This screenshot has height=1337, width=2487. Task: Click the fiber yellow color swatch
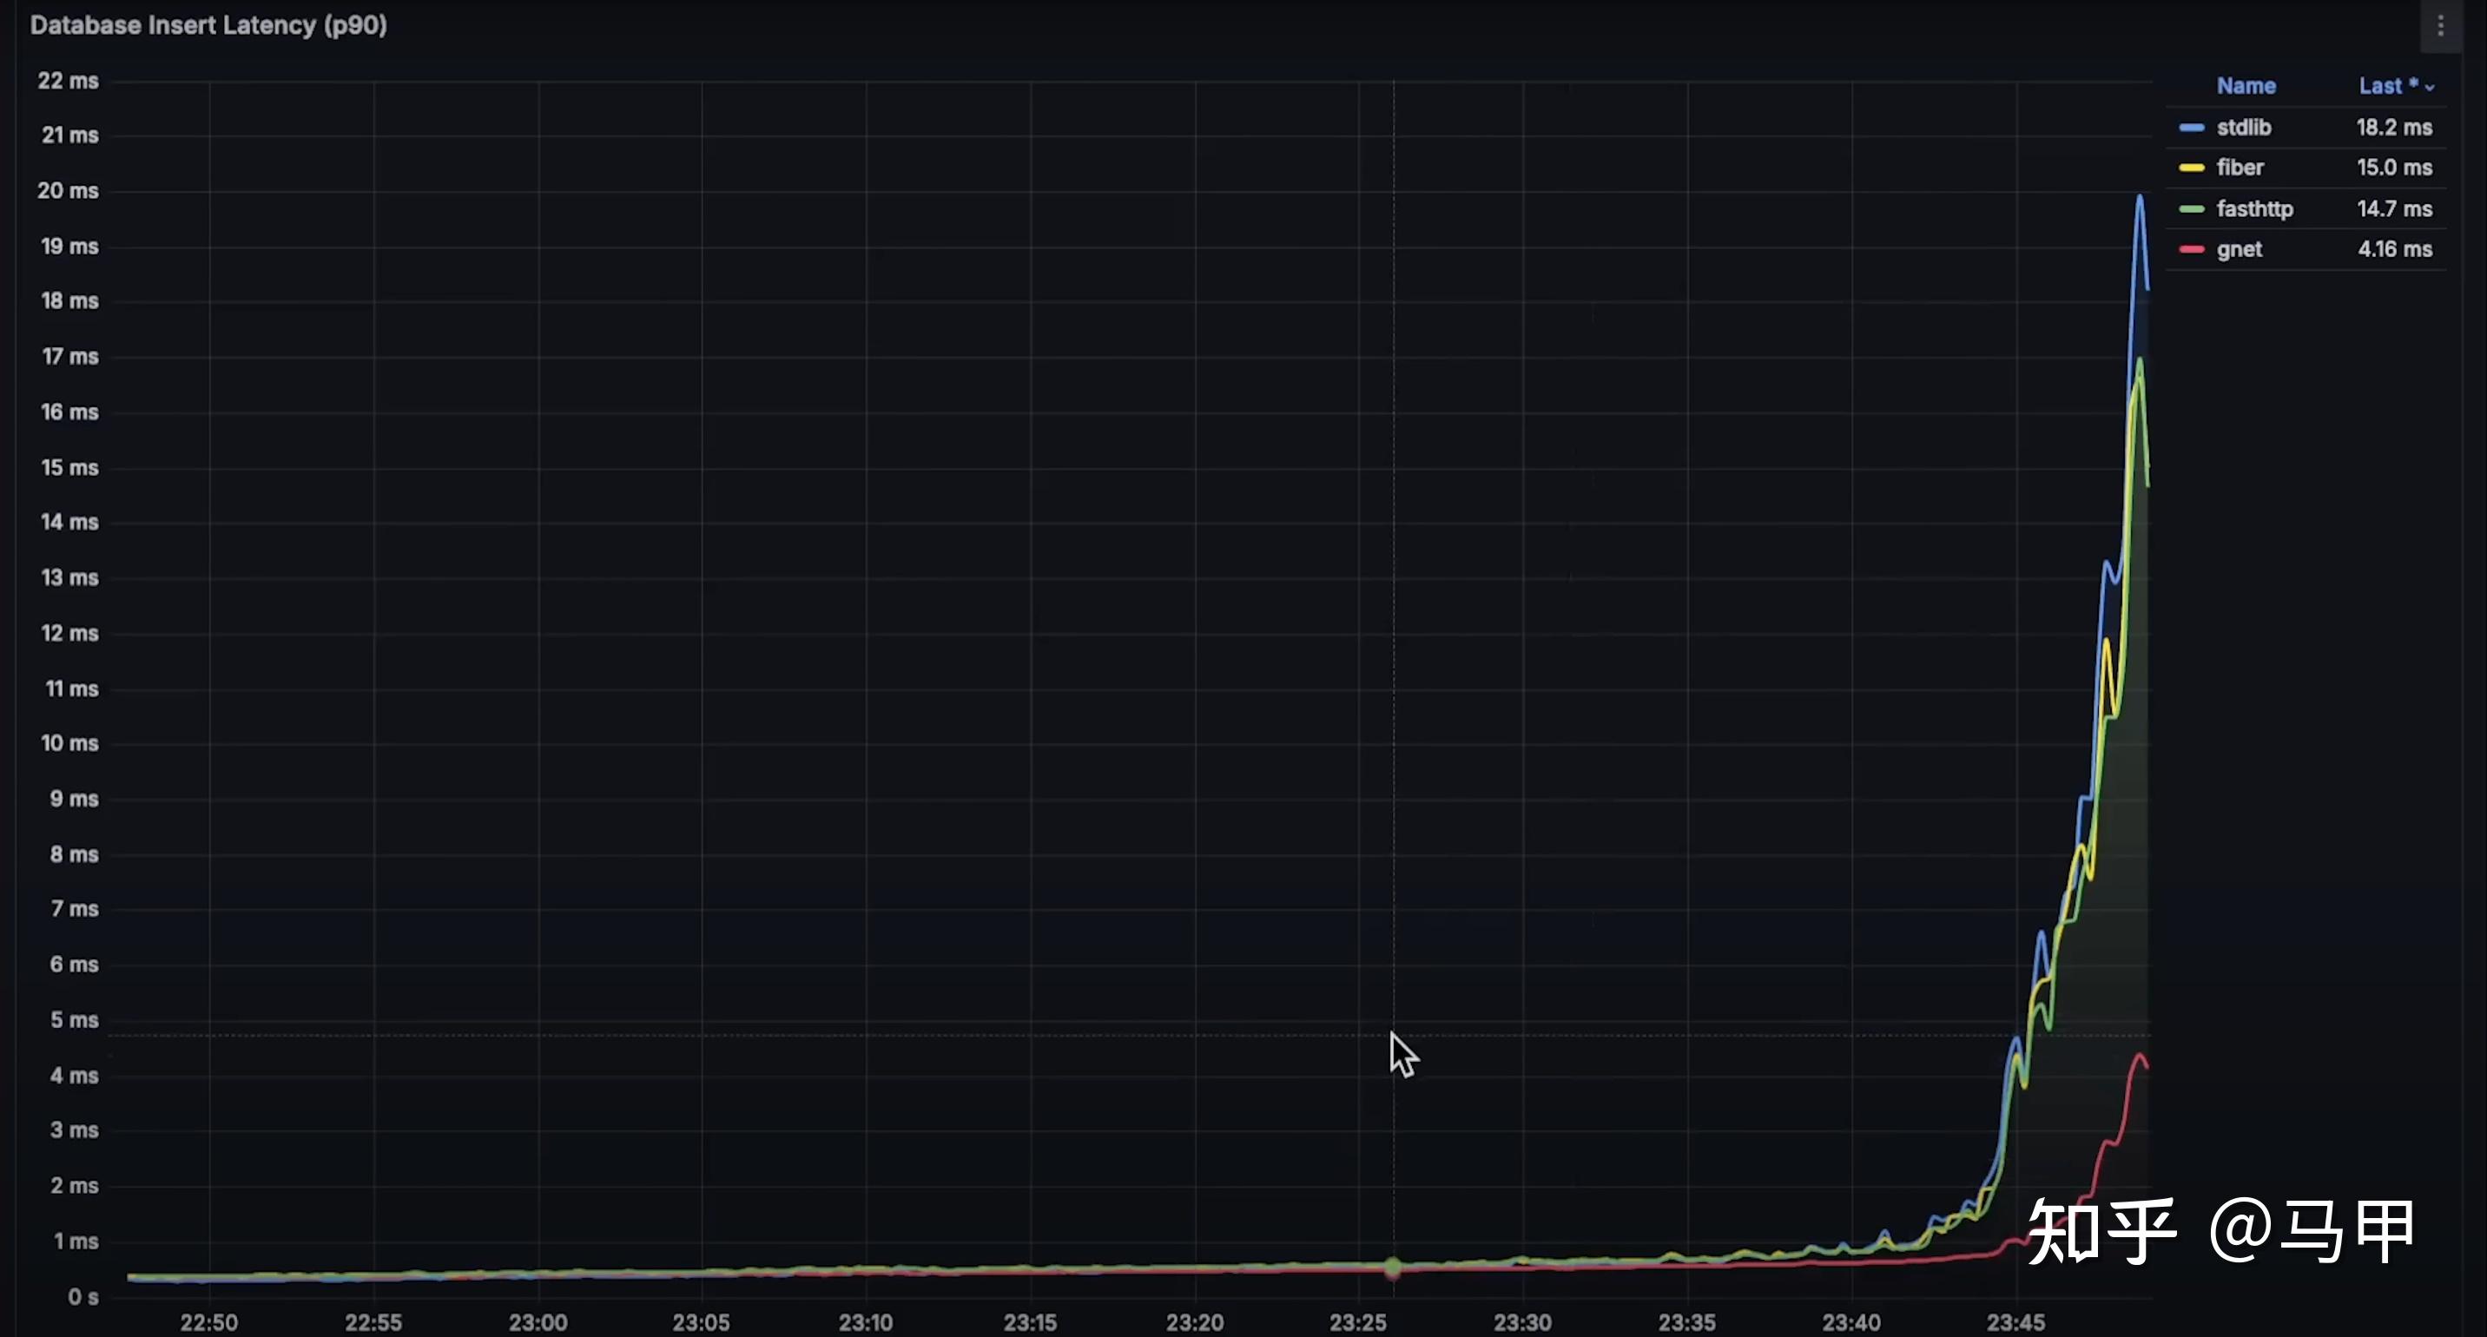2192,168
